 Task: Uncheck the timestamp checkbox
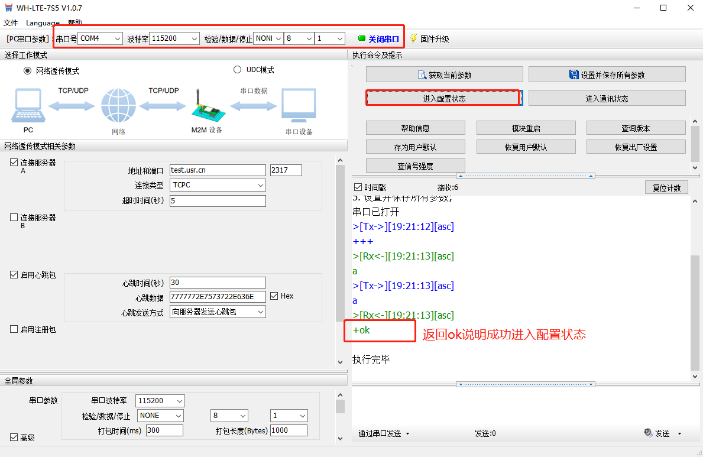pos(357,187)
